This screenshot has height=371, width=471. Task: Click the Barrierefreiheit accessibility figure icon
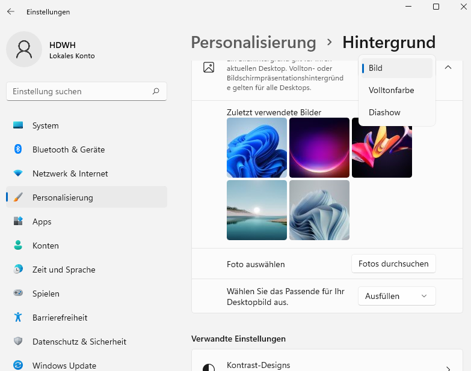point(18,317)
